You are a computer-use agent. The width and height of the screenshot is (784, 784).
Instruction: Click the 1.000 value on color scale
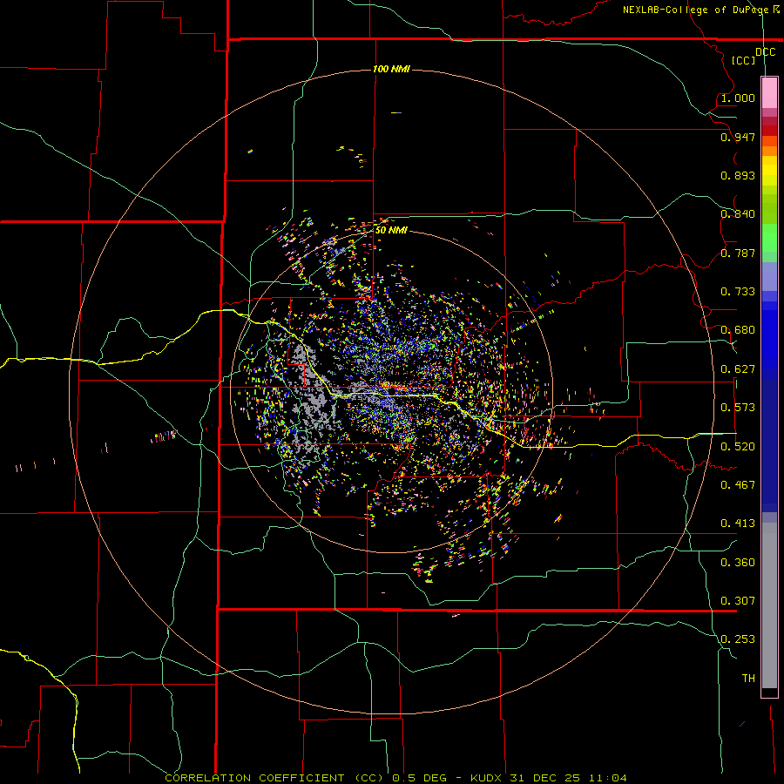738,98
